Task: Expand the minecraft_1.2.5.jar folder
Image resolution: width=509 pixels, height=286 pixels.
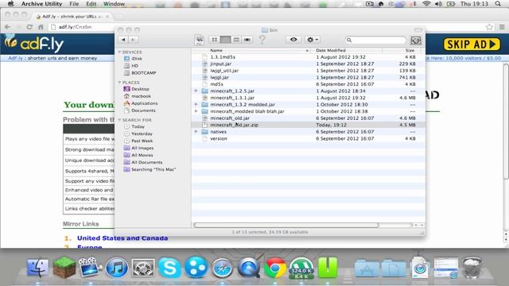Action: [x=196, y=91]
